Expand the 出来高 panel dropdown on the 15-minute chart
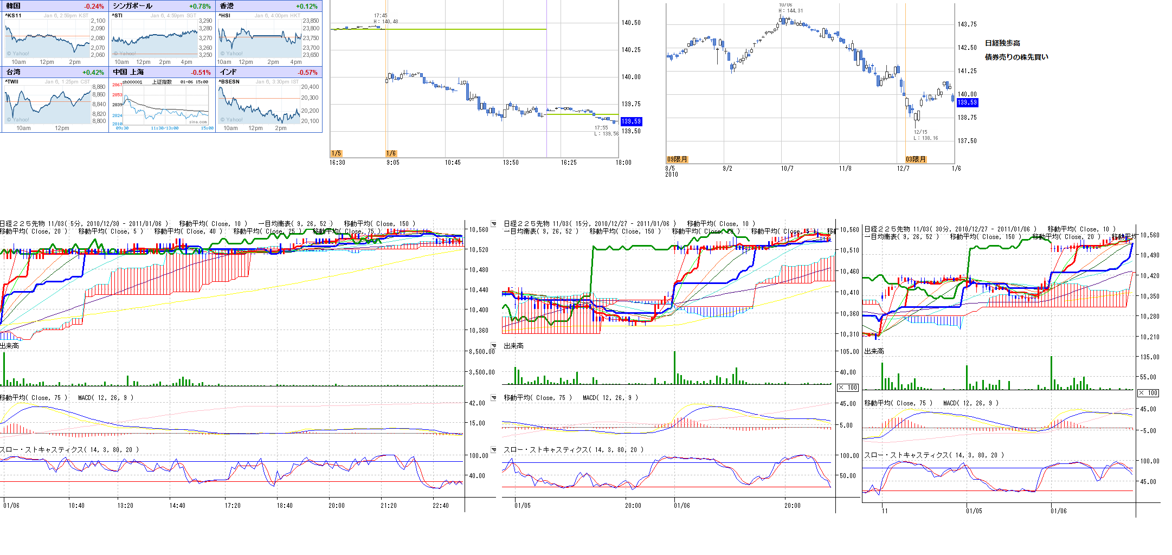Viewport: 1172px width, 555px height. 494,346
